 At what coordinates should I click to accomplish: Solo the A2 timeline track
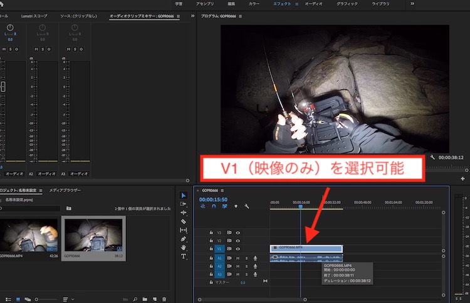247,266
